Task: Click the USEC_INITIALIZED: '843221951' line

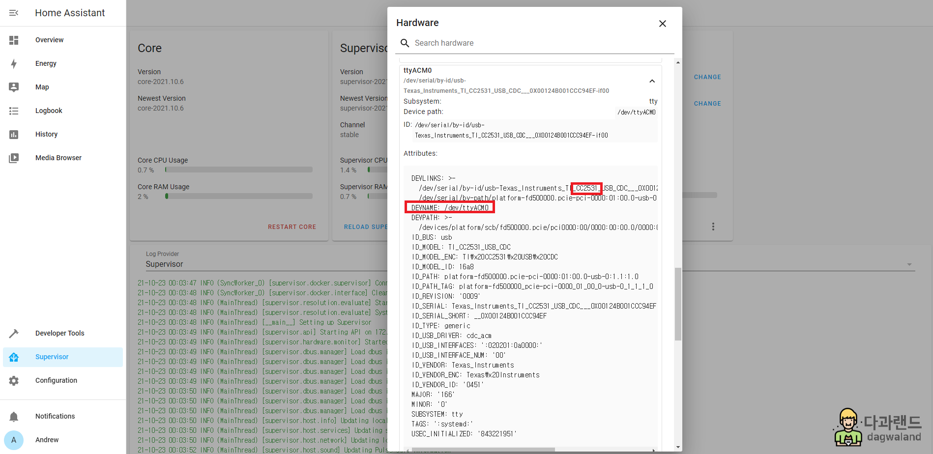Action: 464,434
